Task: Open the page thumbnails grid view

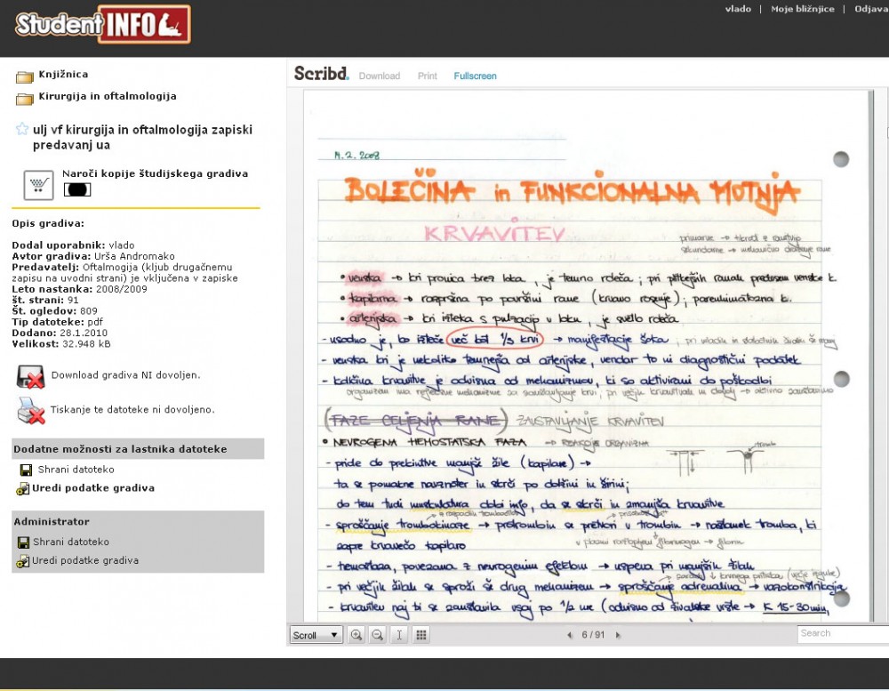Action: (421, 635)
